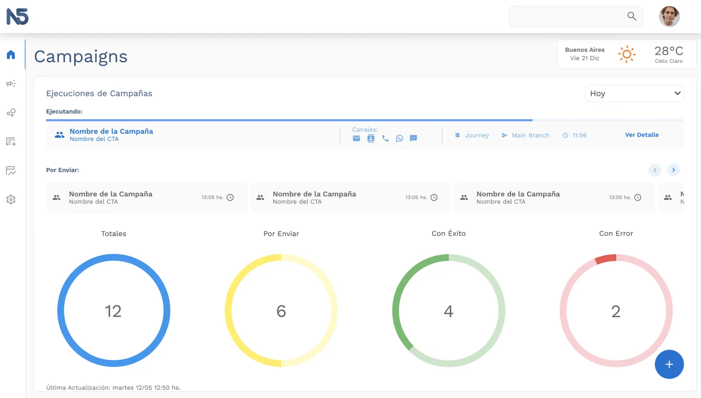Viewport: 701px width, 398px height.
Task: Click inside the top search field
Action: [x=576, y=17]
